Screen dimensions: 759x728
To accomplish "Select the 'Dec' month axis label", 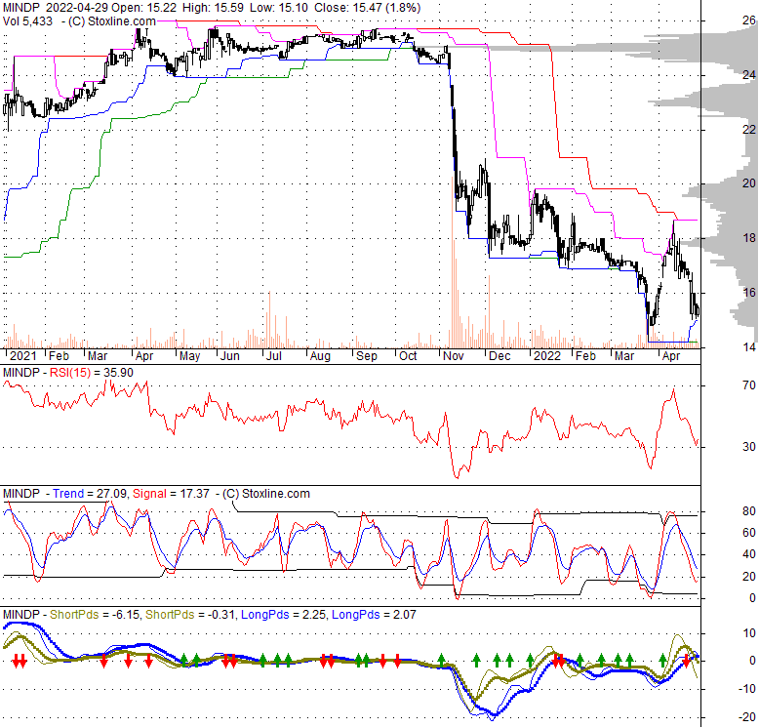I will [x=499, y=356].
